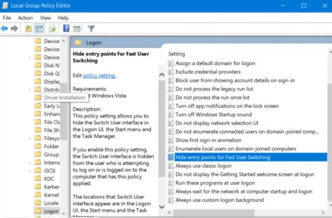This screenshot has height=218, width=332.
Task: Click the Locale folder icon in tree
Action: (x=38, y=203)
